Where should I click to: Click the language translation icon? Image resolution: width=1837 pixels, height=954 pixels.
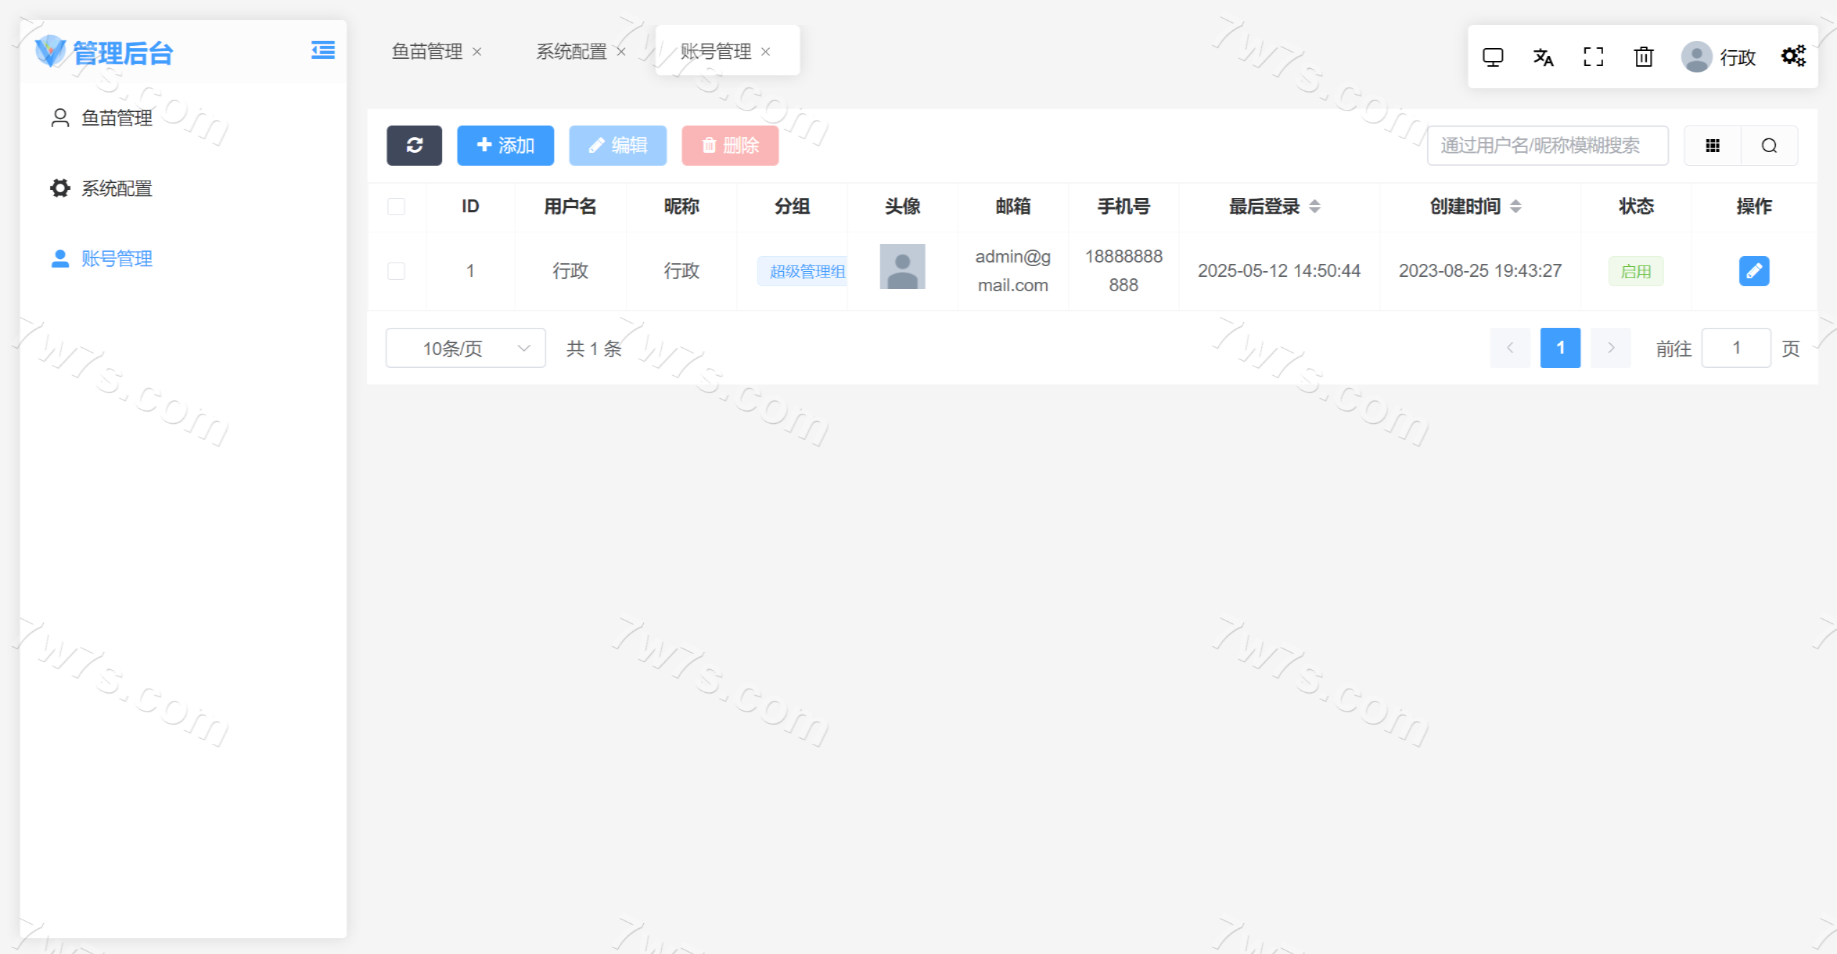coord(1543,57)
